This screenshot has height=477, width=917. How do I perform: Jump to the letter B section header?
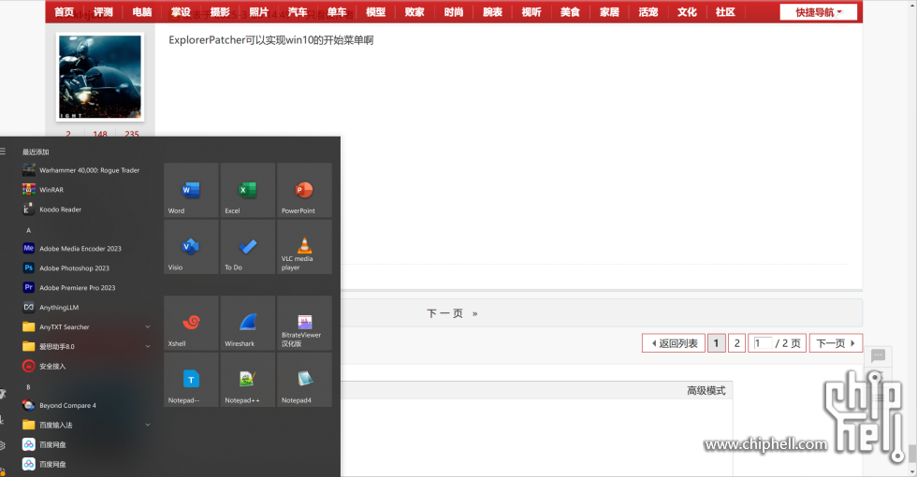point(28,387)
